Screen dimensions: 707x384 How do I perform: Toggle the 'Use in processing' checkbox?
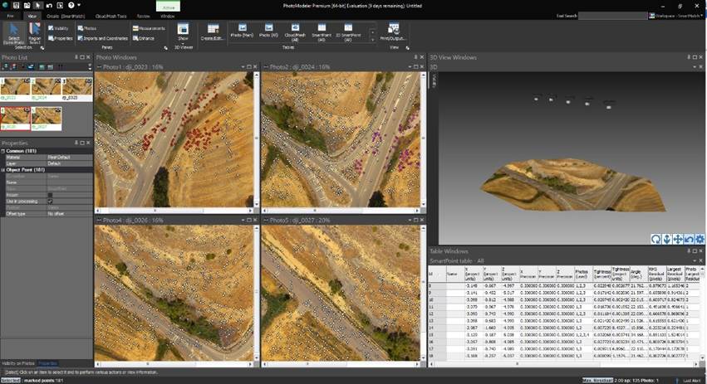tap(51, 201)
